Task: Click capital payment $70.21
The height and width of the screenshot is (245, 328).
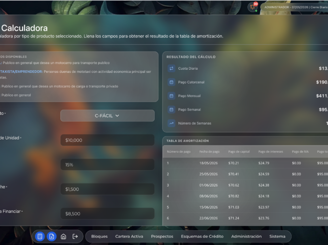Action: point(234,163)
